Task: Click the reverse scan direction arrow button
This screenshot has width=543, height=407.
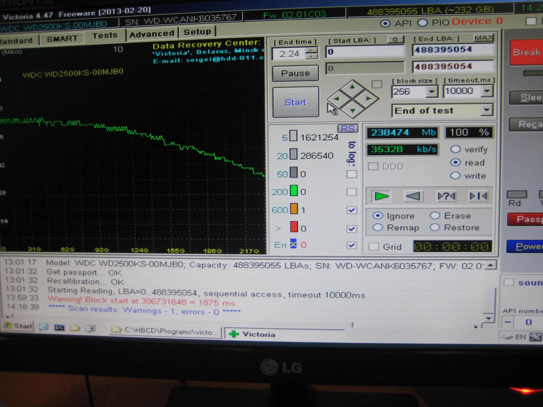Action: tap(413, 196)
